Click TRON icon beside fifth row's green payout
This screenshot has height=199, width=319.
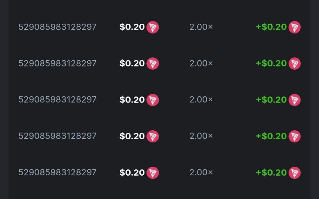pos(294,173)
